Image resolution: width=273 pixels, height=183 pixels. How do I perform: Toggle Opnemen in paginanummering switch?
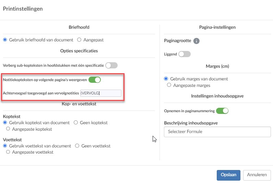pos(222,111)
